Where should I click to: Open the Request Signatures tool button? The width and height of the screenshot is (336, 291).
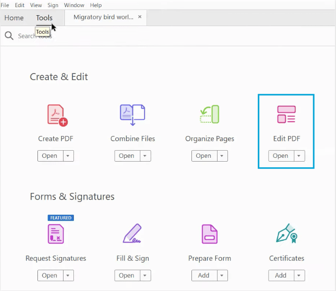(50, 275)
